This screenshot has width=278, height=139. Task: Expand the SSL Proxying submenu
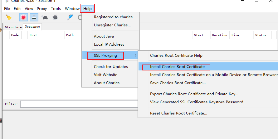(105, 56)
